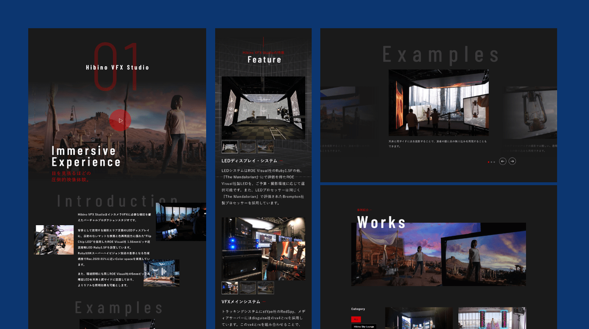Click the center Examples carousel slide image
Viewport: 589px width, 329px height.
pos(438,103)
